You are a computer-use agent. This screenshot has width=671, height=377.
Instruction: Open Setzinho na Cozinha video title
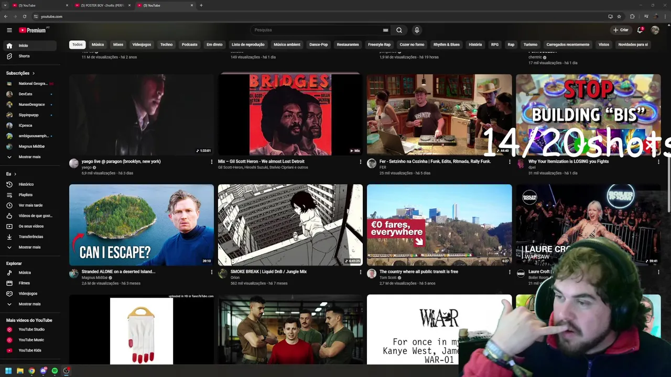pos(435,161)
